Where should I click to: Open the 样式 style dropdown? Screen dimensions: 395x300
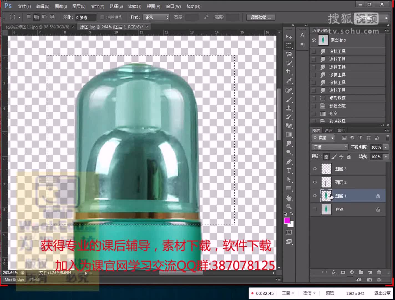pos(157,17)
